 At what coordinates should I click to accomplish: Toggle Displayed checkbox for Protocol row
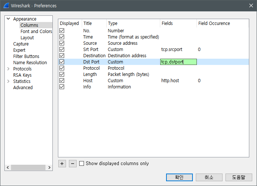(62, 68)
